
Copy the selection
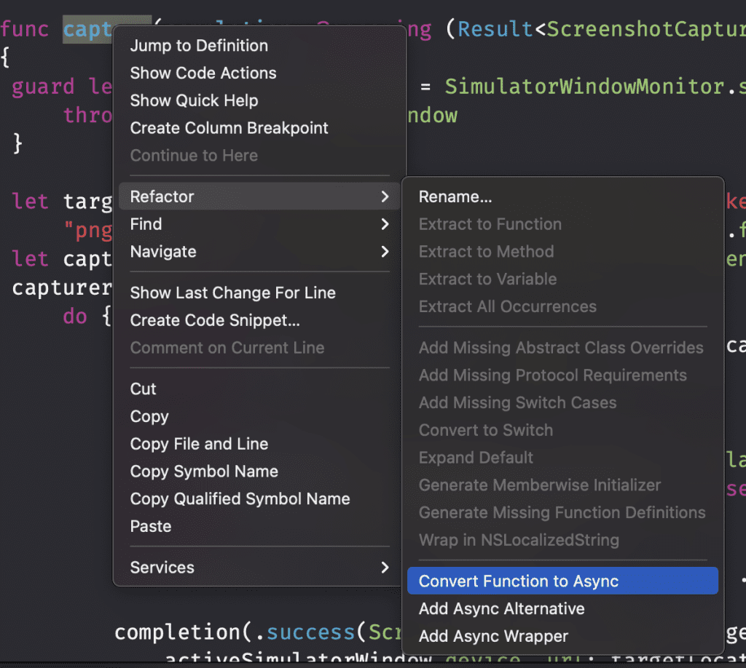point(149,416)
